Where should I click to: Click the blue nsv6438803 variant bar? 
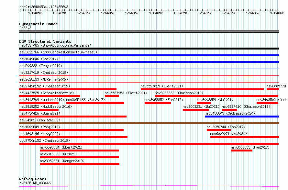(242, 117)
